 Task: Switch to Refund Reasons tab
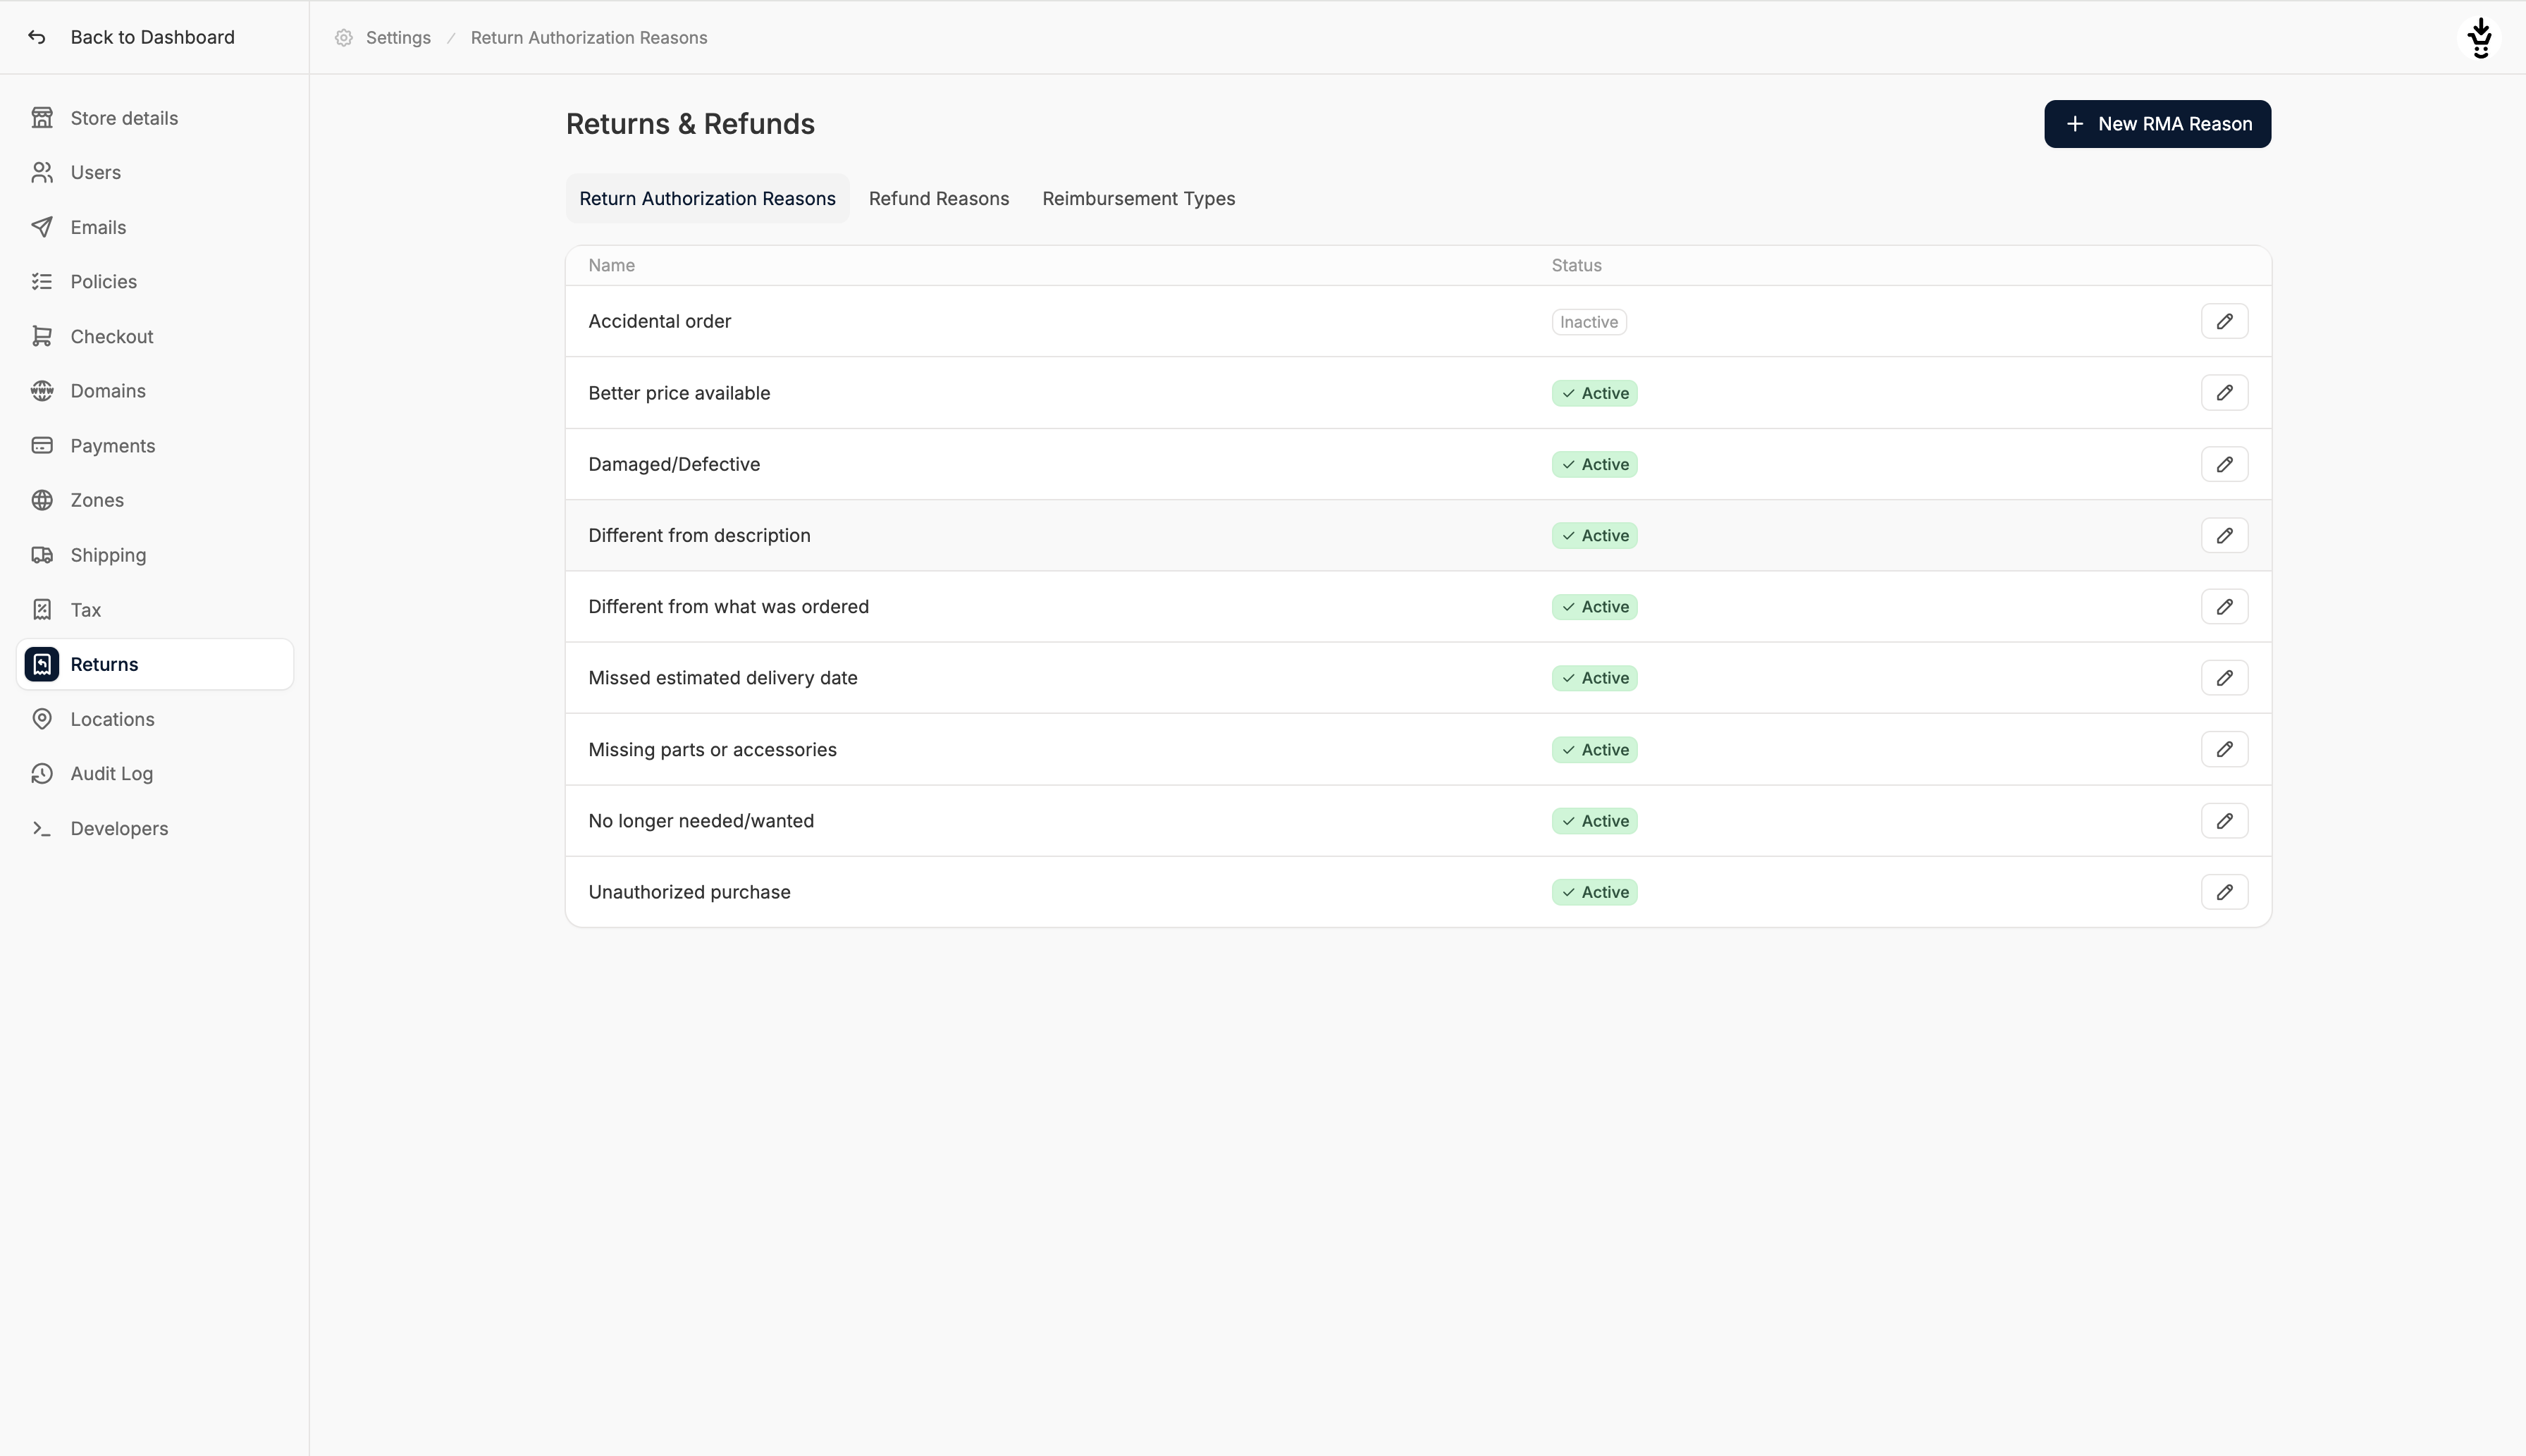pyautogui.click(x=938, y=198)
